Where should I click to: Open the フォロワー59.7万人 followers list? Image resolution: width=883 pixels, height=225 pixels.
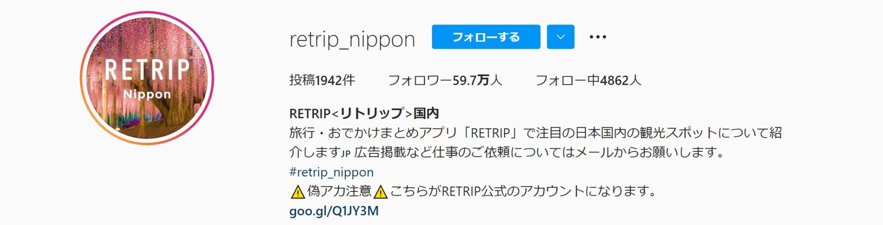pyautogui.click(x=445, y=80)
